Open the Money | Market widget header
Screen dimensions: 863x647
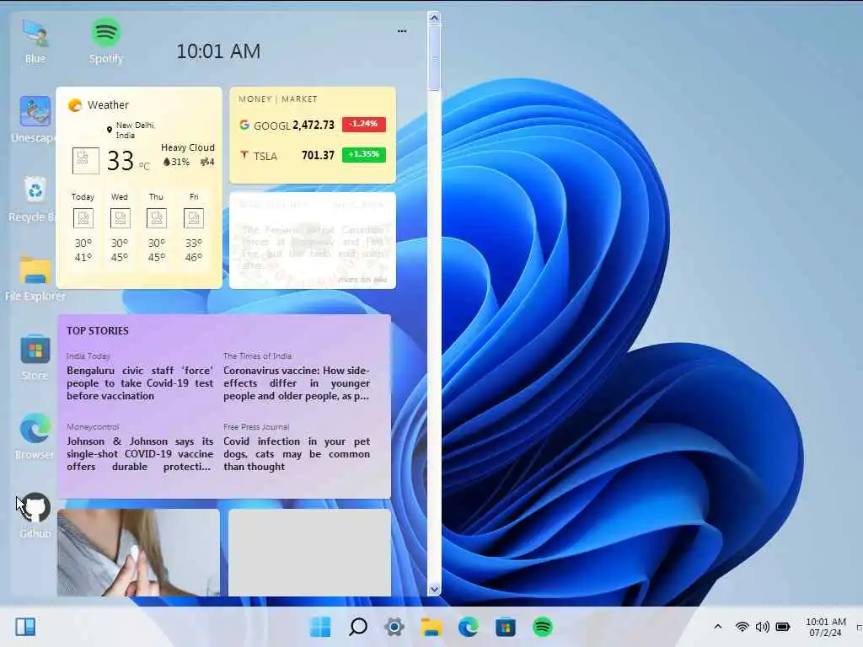(x=278, y=99)
